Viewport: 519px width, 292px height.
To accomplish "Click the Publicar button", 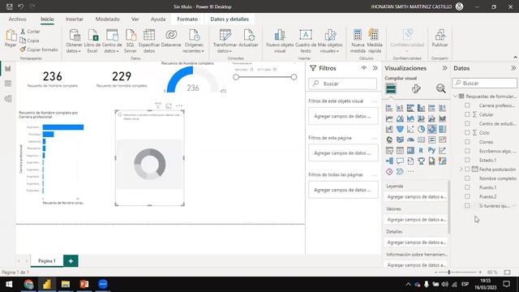I will pos(440,38).
